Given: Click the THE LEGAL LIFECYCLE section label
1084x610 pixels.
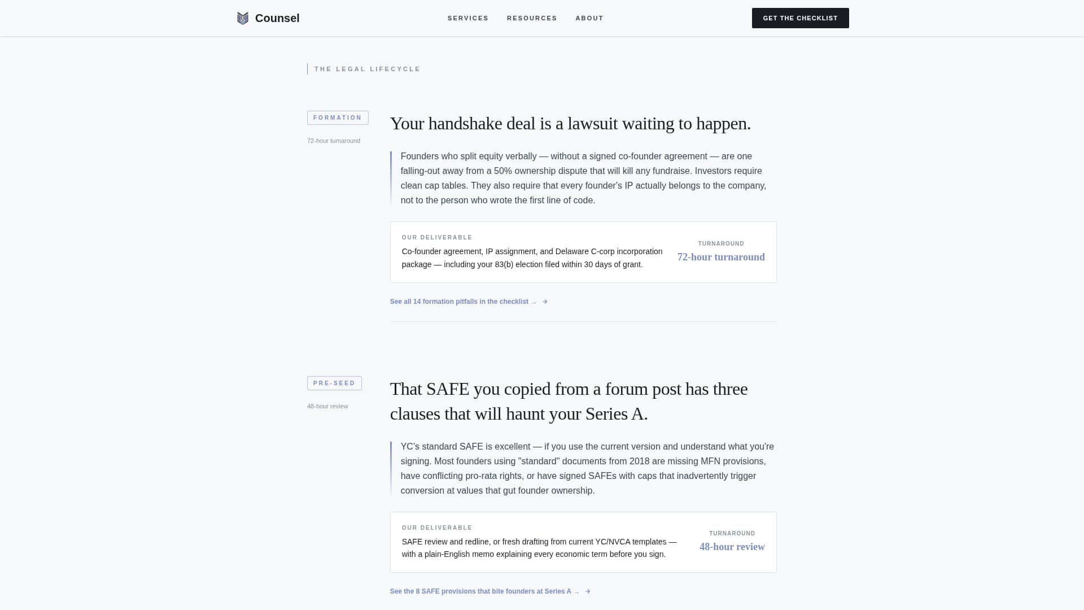Looking at the screenshot, I should (367, 69).
